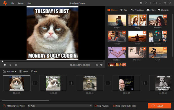
Task: Add a transition between first two slides
Action: [x=35, y=83]
